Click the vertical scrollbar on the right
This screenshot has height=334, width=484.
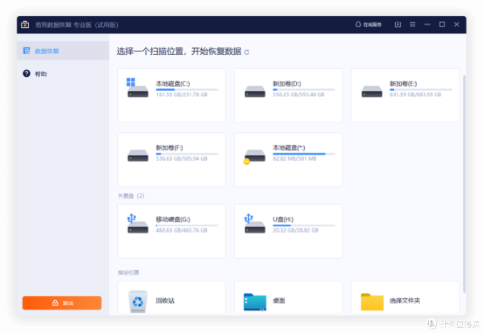click(464, 184)
